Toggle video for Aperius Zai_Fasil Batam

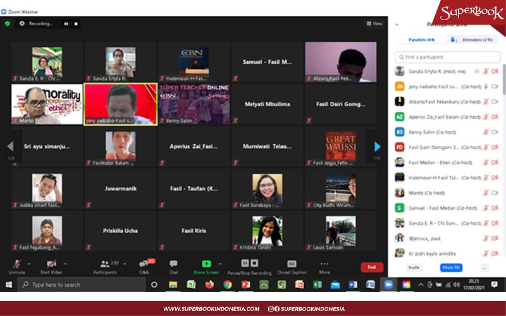pos(495,117)
